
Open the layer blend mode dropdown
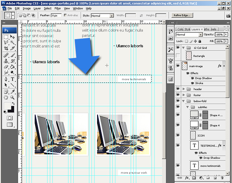pyautogui.click(x=200, y=35)
